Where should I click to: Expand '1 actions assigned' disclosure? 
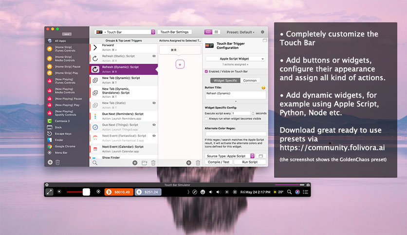235,65
